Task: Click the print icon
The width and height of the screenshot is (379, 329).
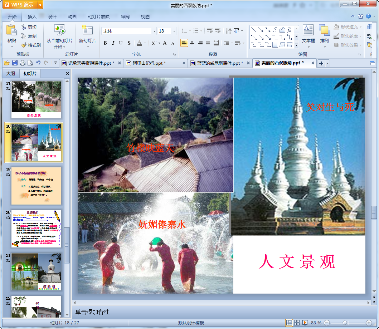Action: (23, 63)
